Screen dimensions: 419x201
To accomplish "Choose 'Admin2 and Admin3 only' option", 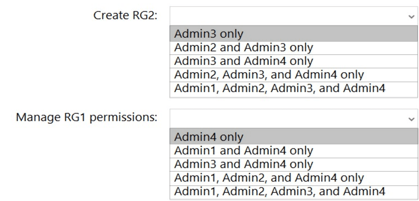I will click(x=293, y=48).
